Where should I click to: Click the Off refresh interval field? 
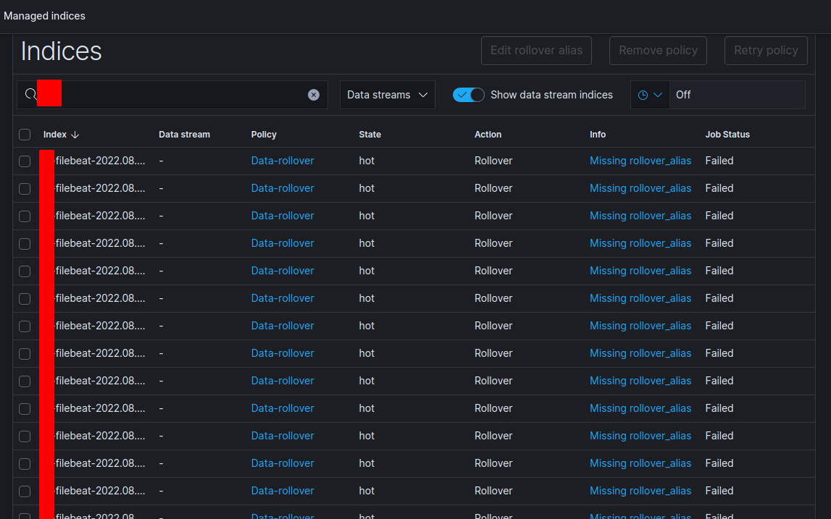(x=738, y=95)
